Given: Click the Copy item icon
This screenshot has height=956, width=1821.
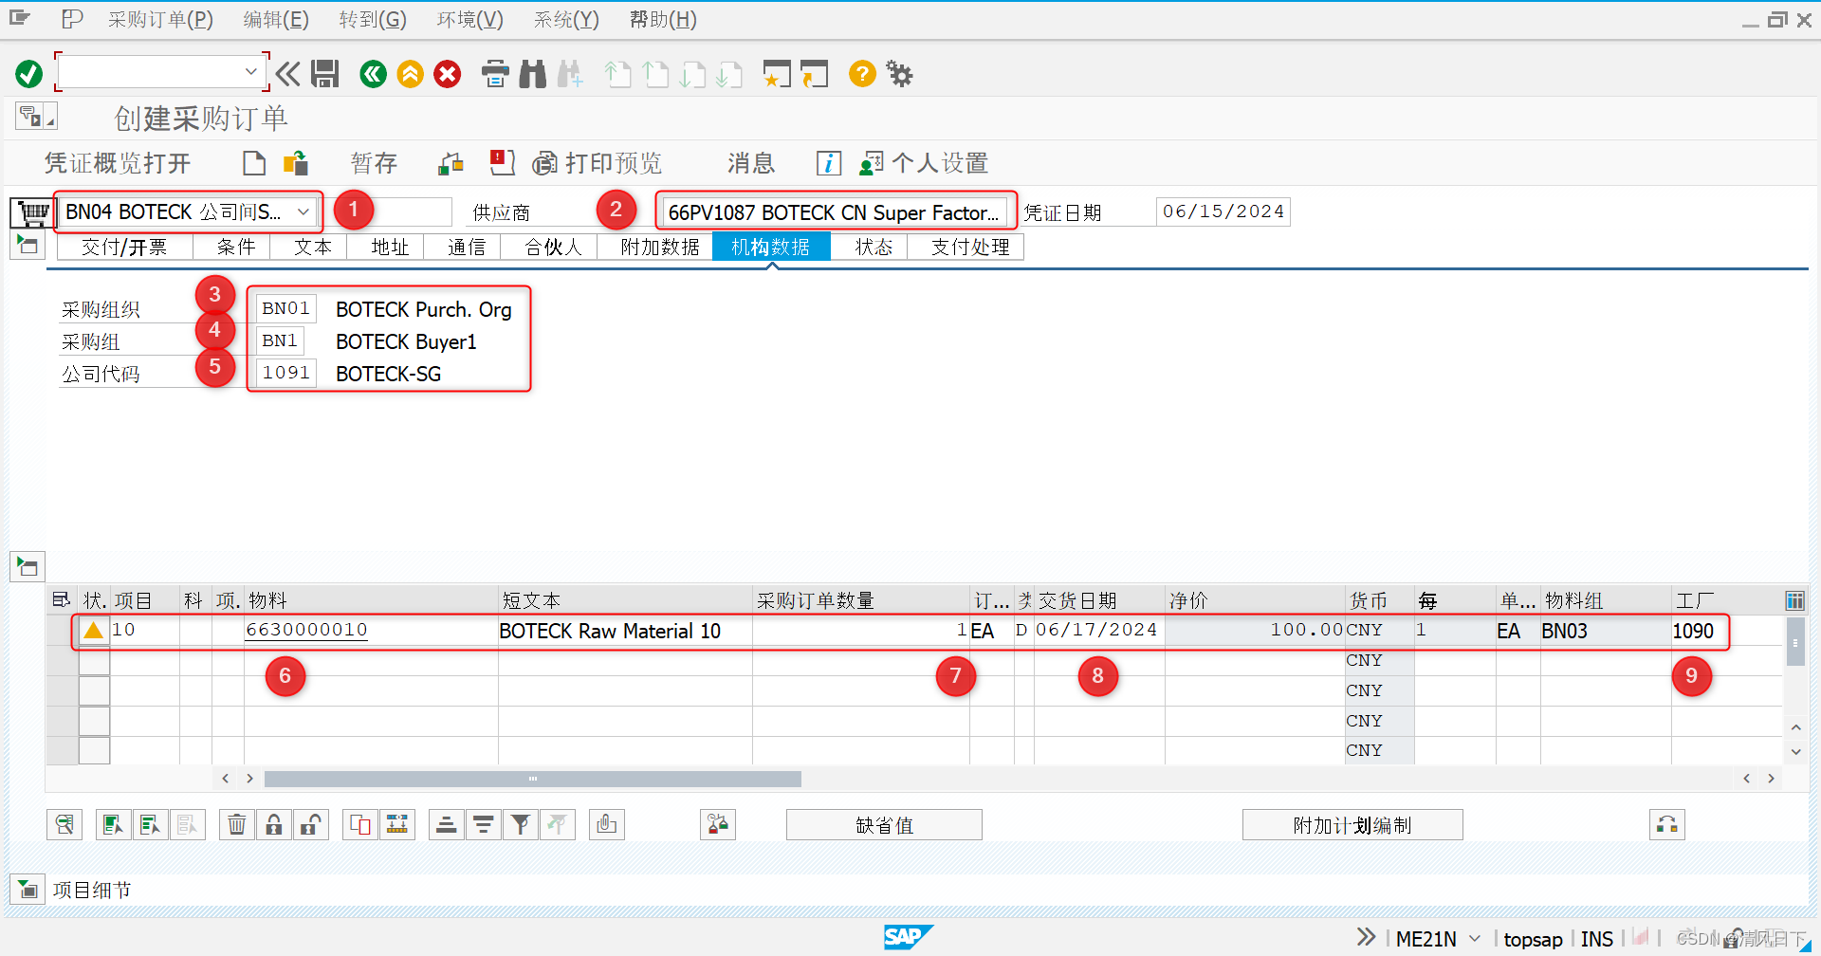Looking at the screenshot, I should 360,825.
